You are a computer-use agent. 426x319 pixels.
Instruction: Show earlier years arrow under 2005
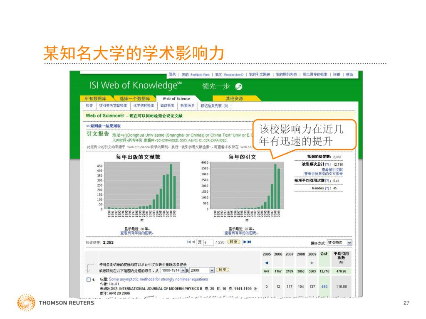coord(267,263)
